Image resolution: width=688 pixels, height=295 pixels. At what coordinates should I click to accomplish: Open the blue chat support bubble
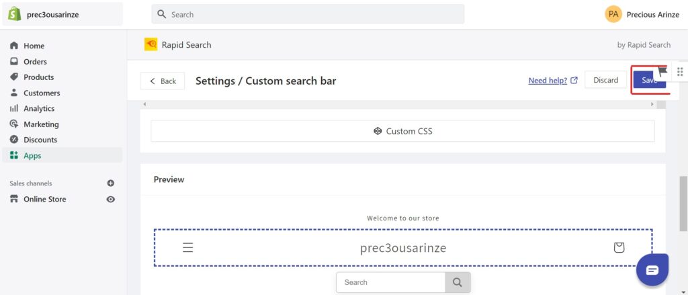pyautogui.click(x=652, y=270)
